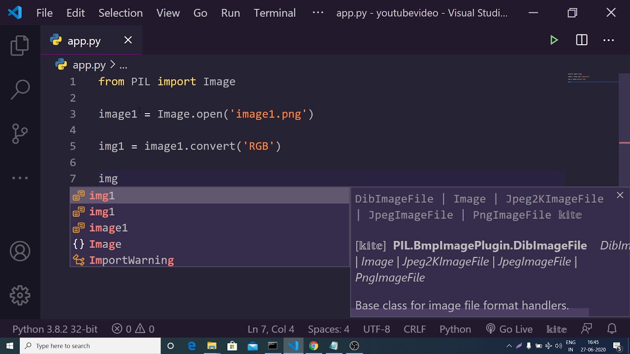630x354 pixels.
Task: Open the Explorer panel in activity bar
Action: [20, 46]
